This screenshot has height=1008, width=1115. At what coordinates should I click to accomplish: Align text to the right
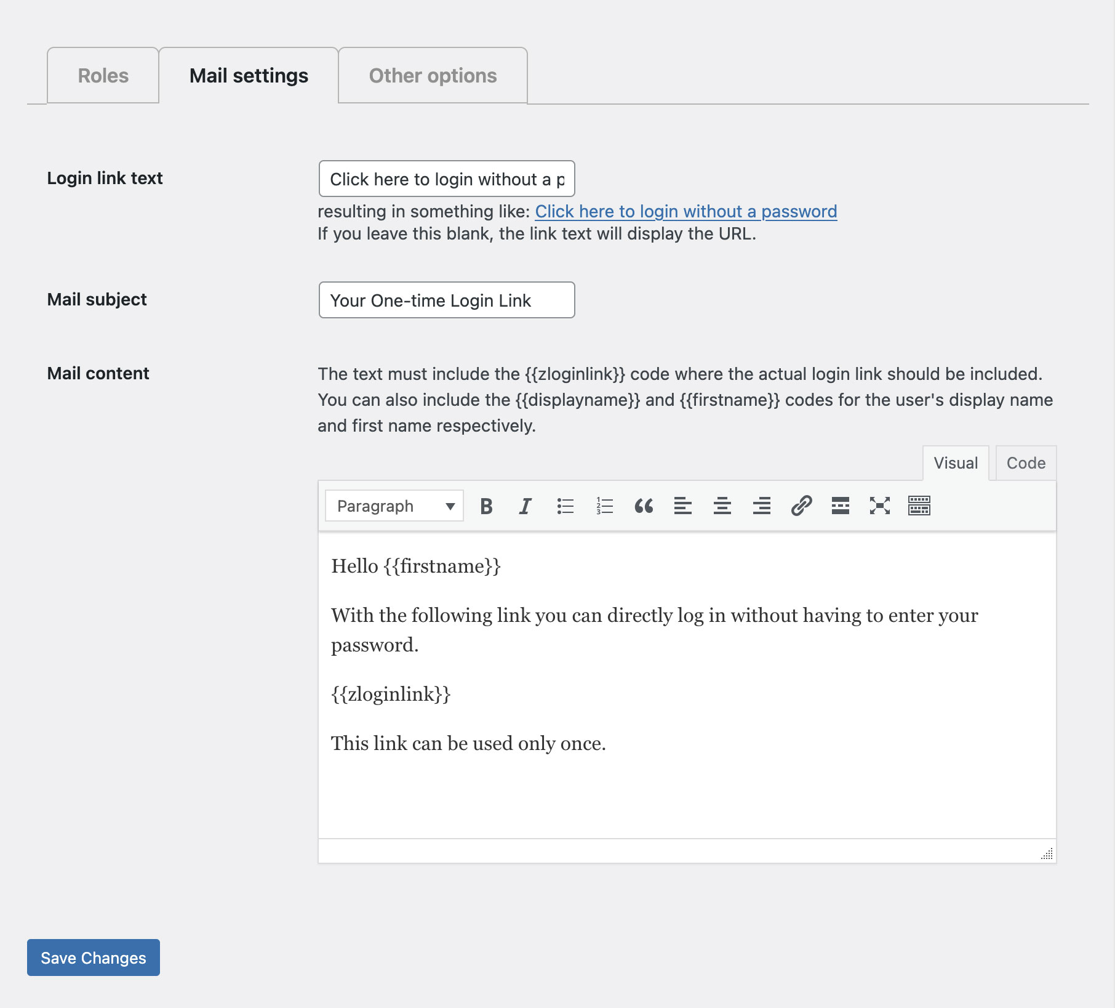(x=762, y=506)
